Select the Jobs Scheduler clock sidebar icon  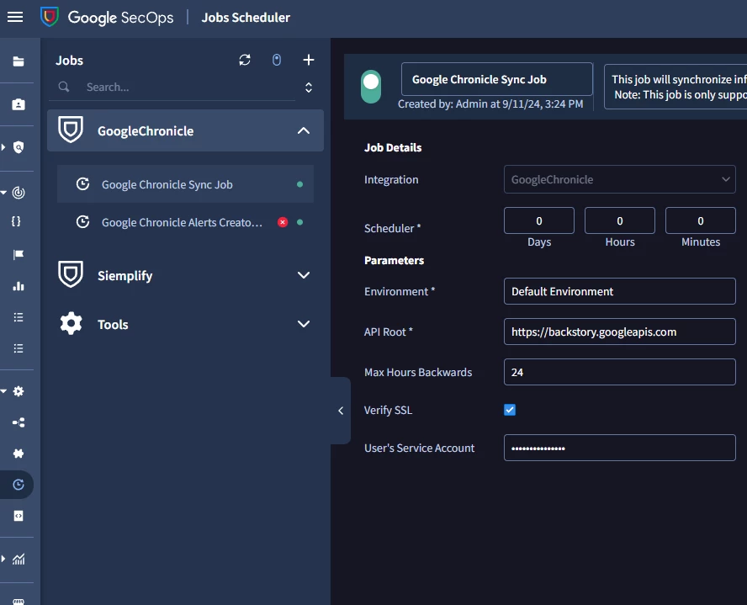pos(19,485)
